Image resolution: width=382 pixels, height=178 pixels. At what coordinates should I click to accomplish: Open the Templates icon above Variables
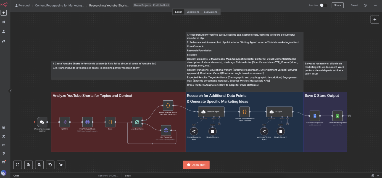click(x=4, y=128)
